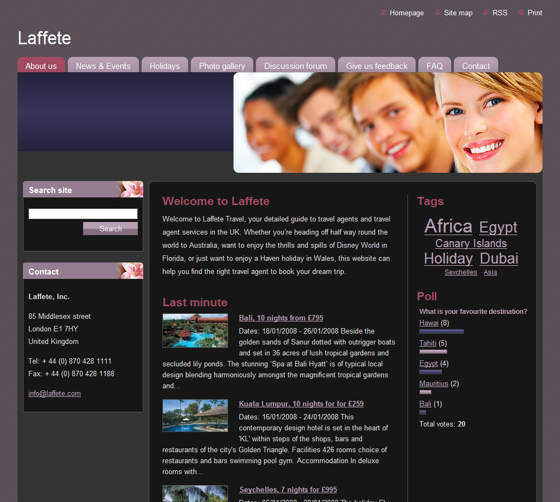
Task: Switch to the Photo gallery tab
Action: (x=221, y=66)
